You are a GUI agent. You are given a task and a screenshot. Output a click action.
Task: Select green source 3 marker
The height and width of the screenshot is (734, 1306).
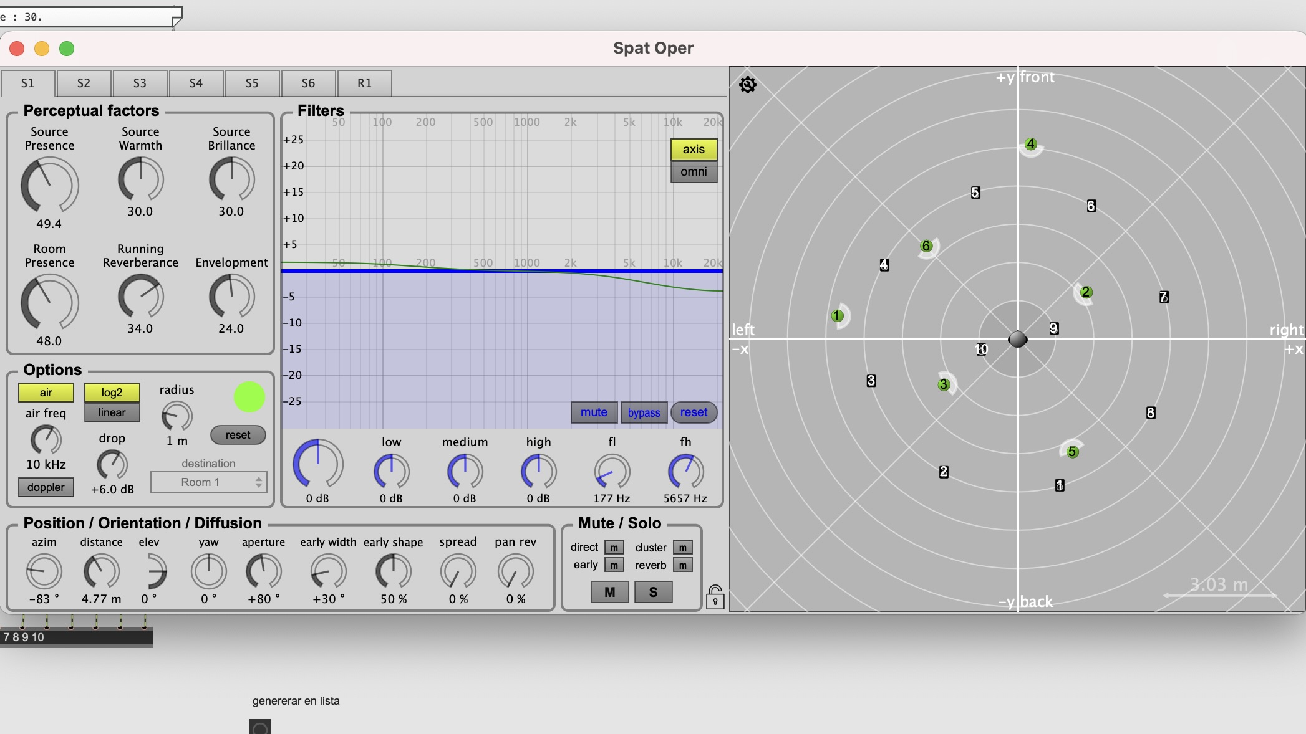[x=944, y=384]
